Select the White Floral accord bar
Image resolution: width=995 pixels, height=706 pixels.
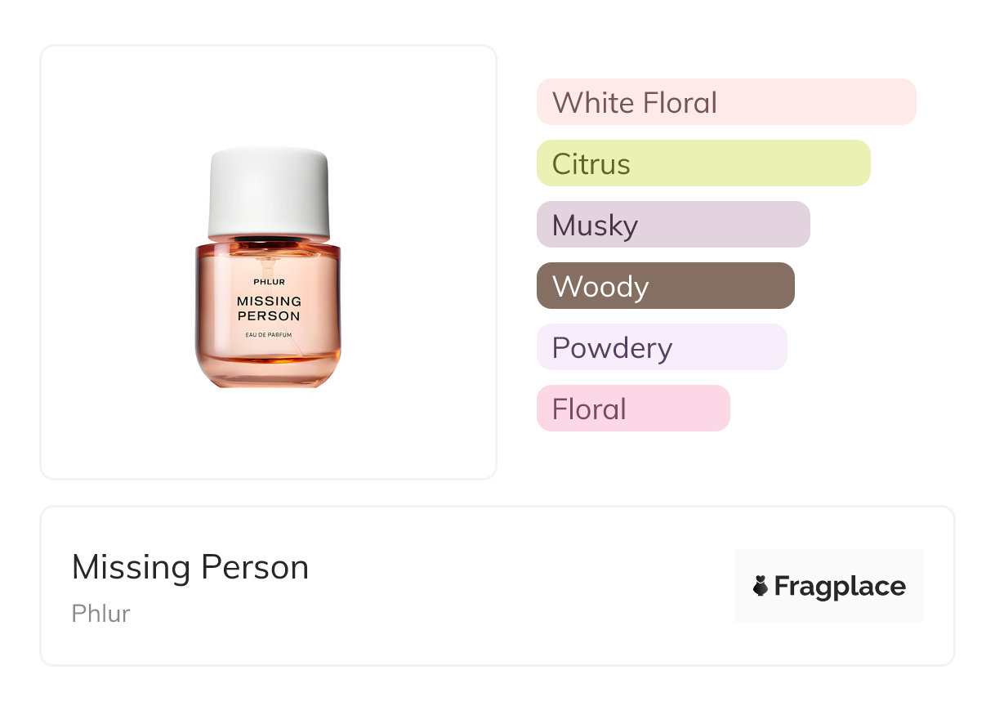(726, 102)
